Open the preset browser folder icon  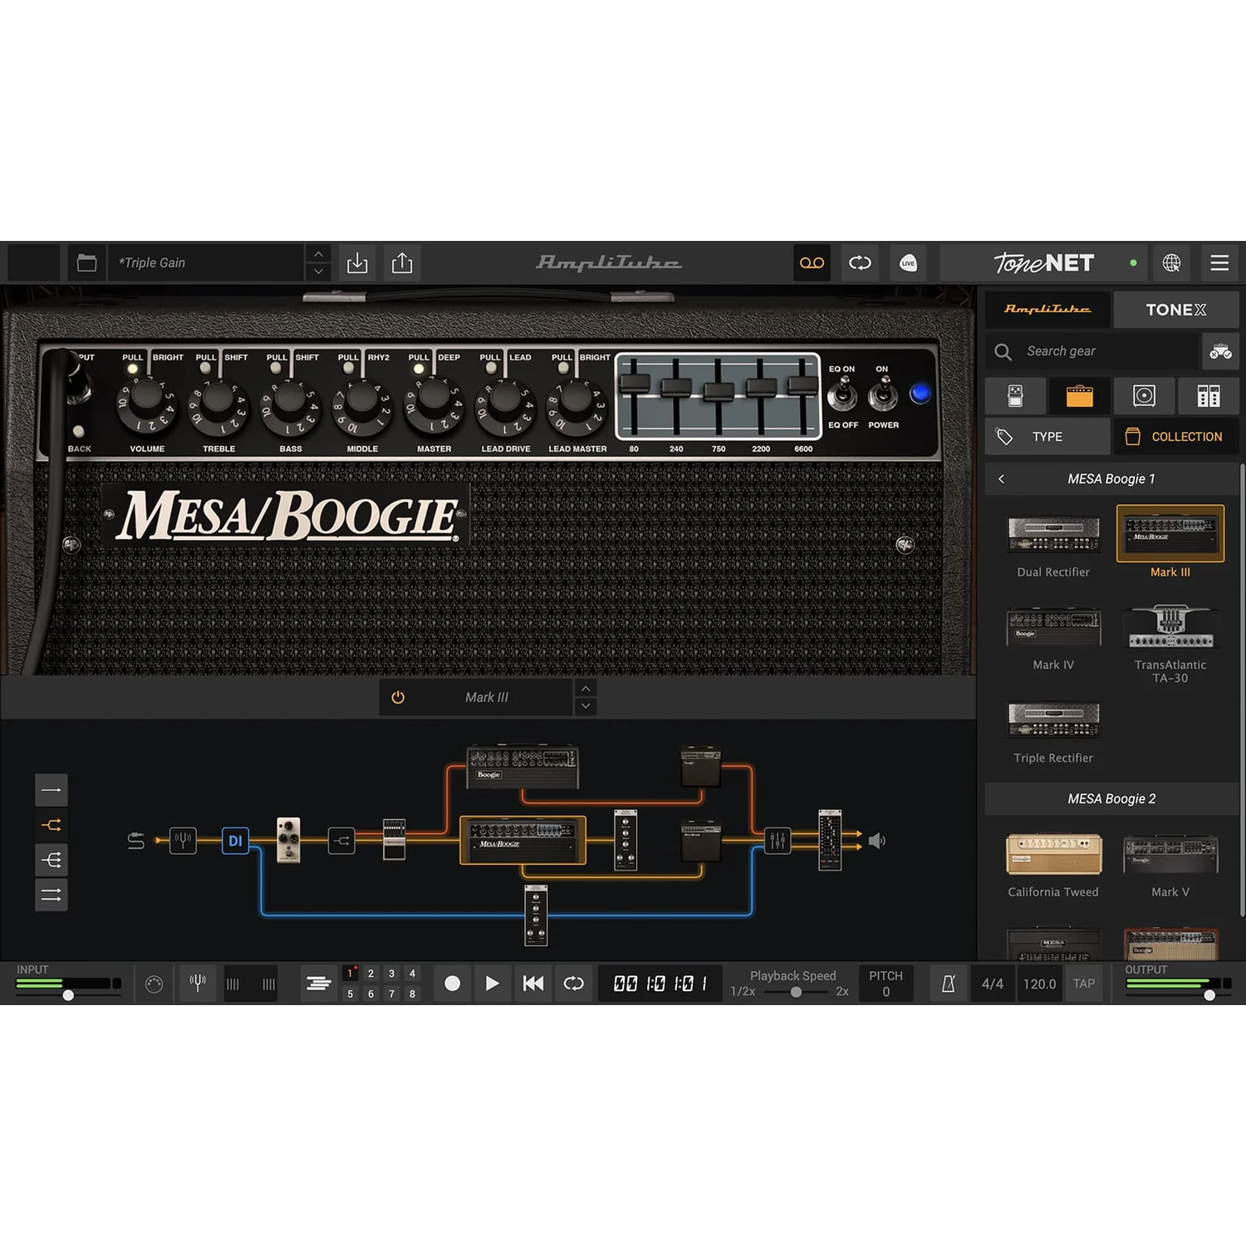86,263
